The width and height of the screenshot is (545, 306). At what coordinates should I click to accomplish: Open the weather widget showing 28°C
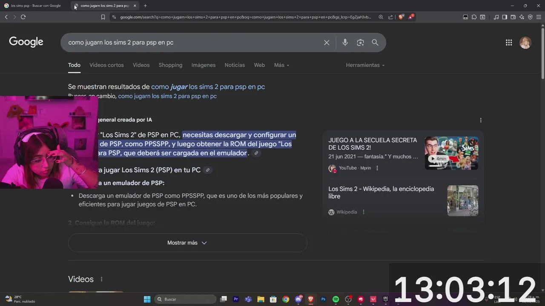(x=20, y=299)
